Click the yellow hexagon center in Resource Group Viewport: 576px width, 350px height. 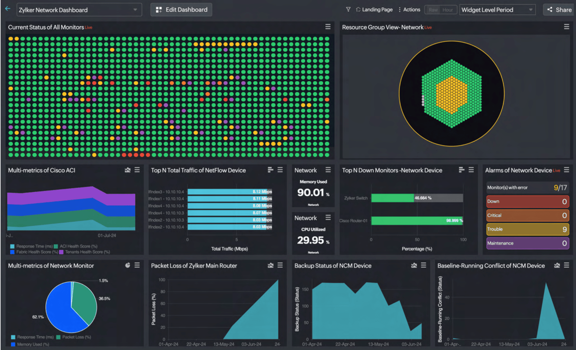(x=452, y=95)
